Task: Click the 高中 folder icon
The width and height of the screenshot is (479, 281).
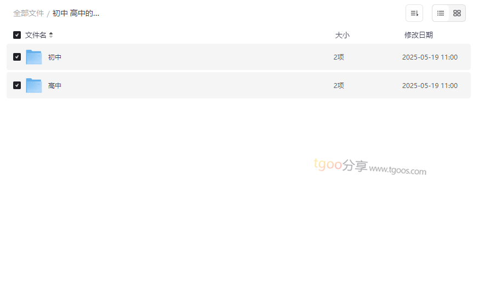Action: click(34, 85)
